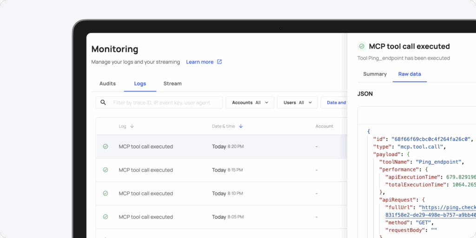Open the Accounts All dropdown
Image resolution: width=476 pixels, height=238 pixels.
250,103
